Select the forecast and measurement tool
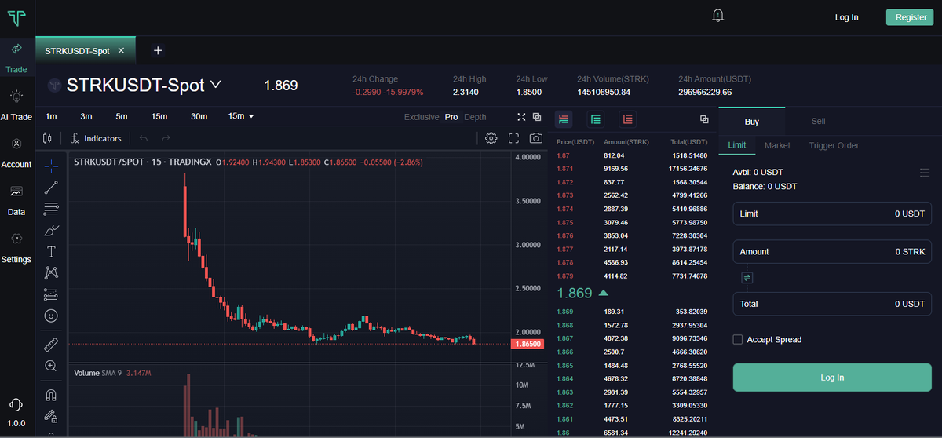This screenshot has width=942, height=438. 51,294
